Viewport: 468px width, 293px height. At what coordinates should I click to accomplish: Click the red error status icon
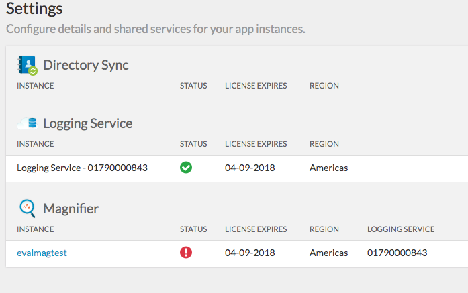186,253
